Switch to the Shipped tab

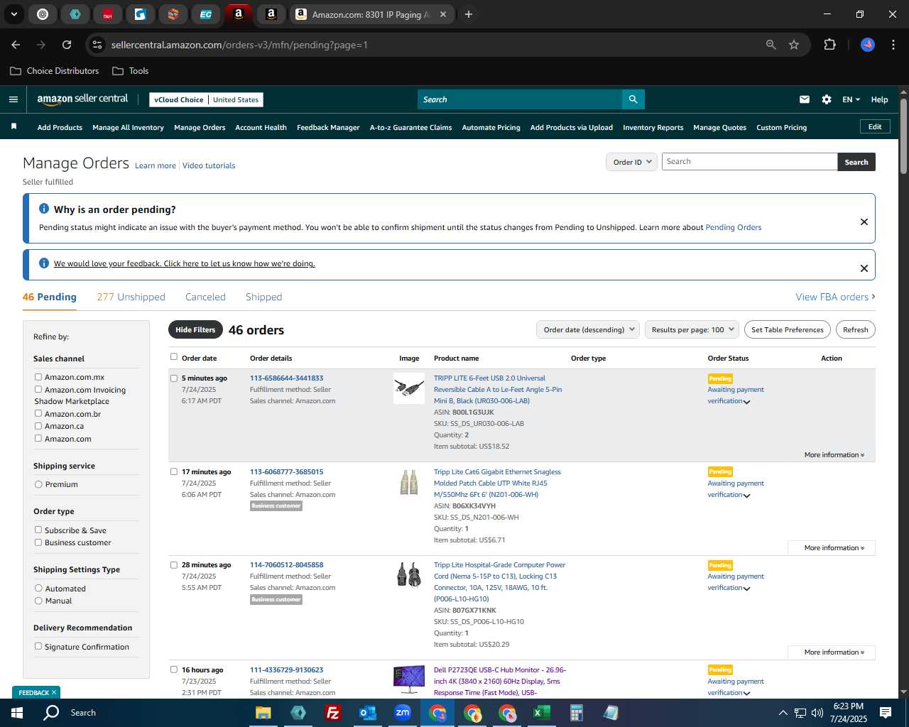tap(263, 297)
